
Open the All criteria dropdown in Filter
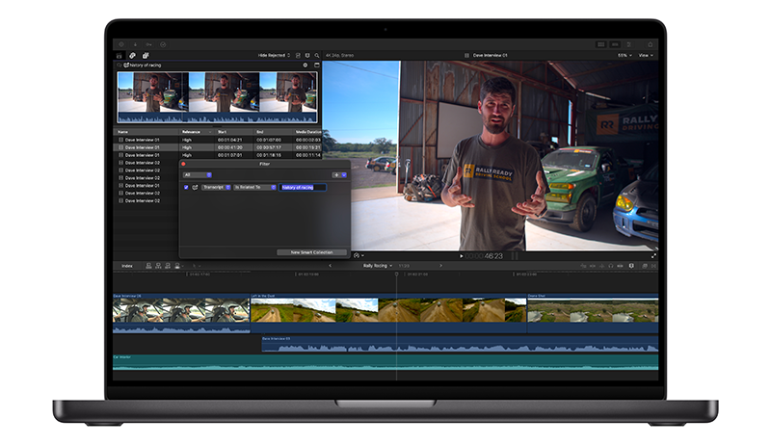(x=199, y=174)
